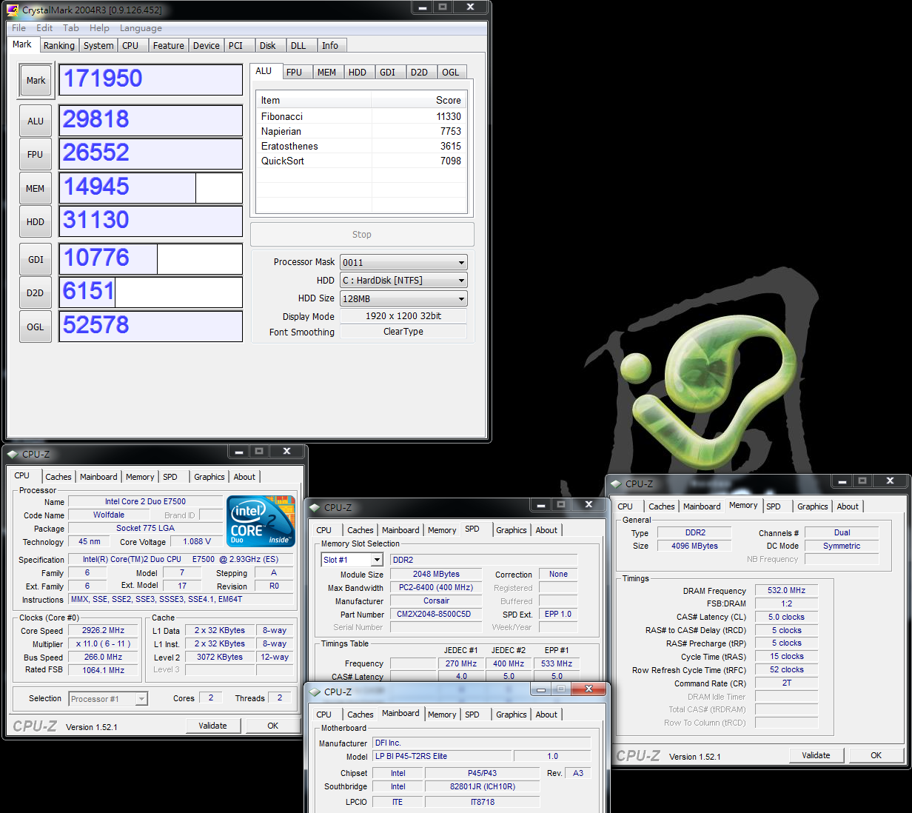Open About tab in CPU-Z Memory tab window

click(x=848, y=506)
